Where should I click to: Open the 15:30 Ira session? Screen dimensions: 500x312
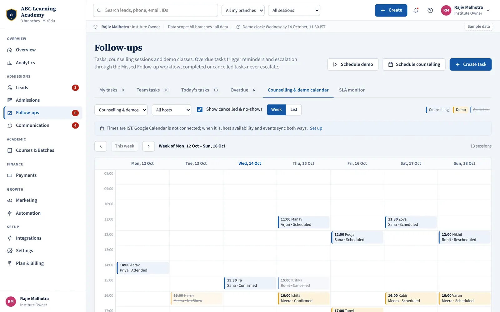(250, 283)
